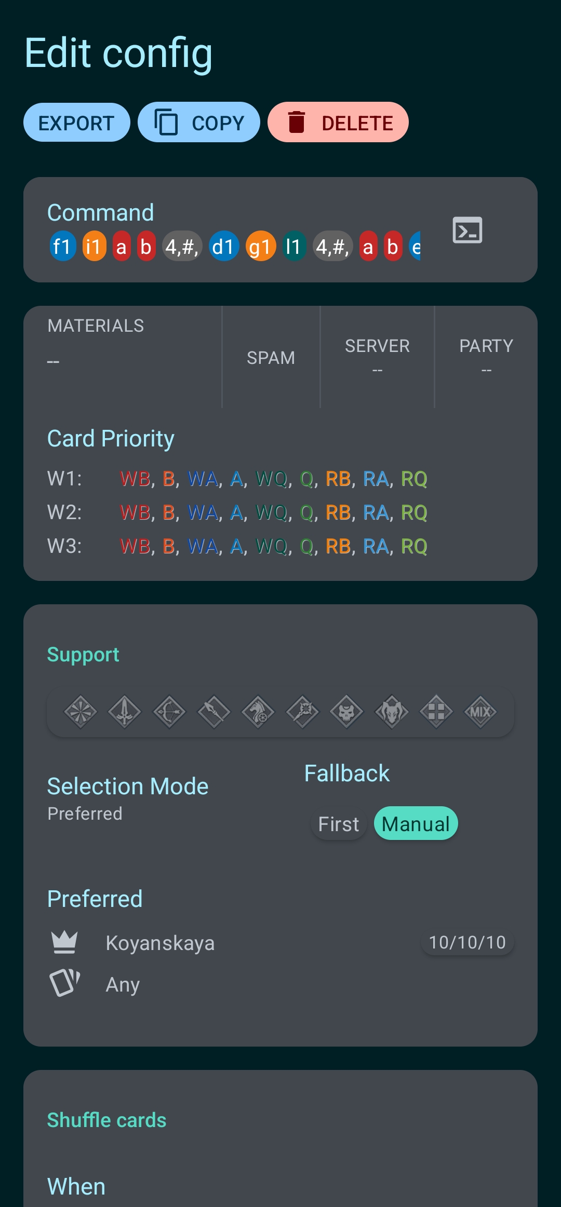Image resolution: width=561 pixels, height=1207 pixels.
Task: Select the All classes diamond icon
Action: (81, 712)
